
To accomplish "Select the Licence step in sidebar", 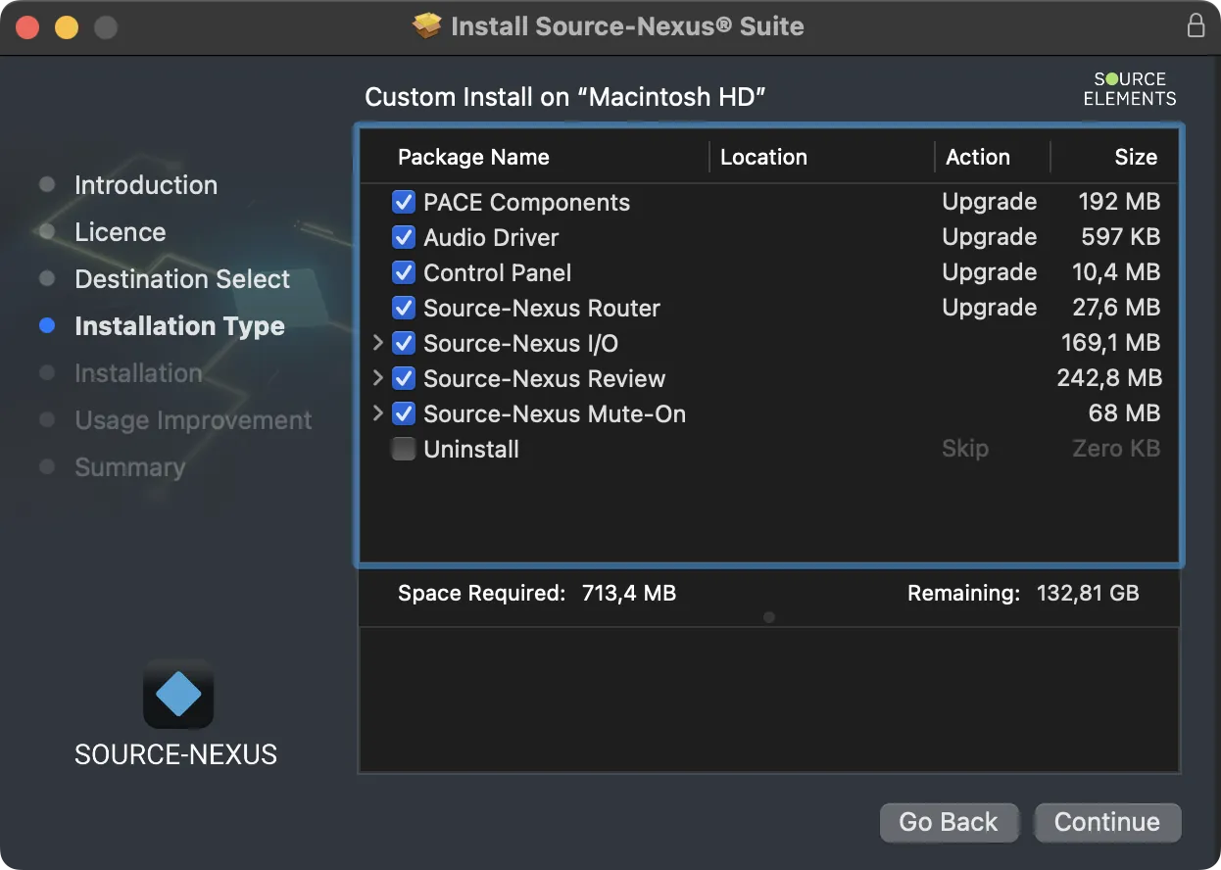I will click(x=121, y=232).
